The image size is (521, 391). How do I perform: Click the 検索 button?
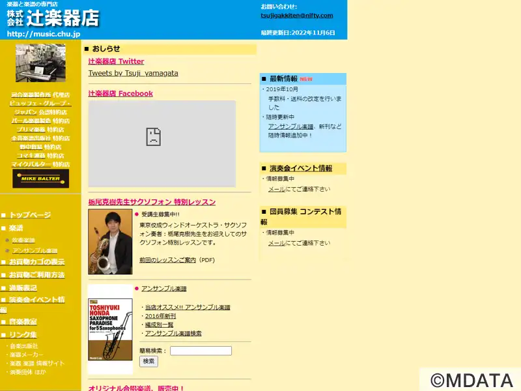tap(148, 362)
